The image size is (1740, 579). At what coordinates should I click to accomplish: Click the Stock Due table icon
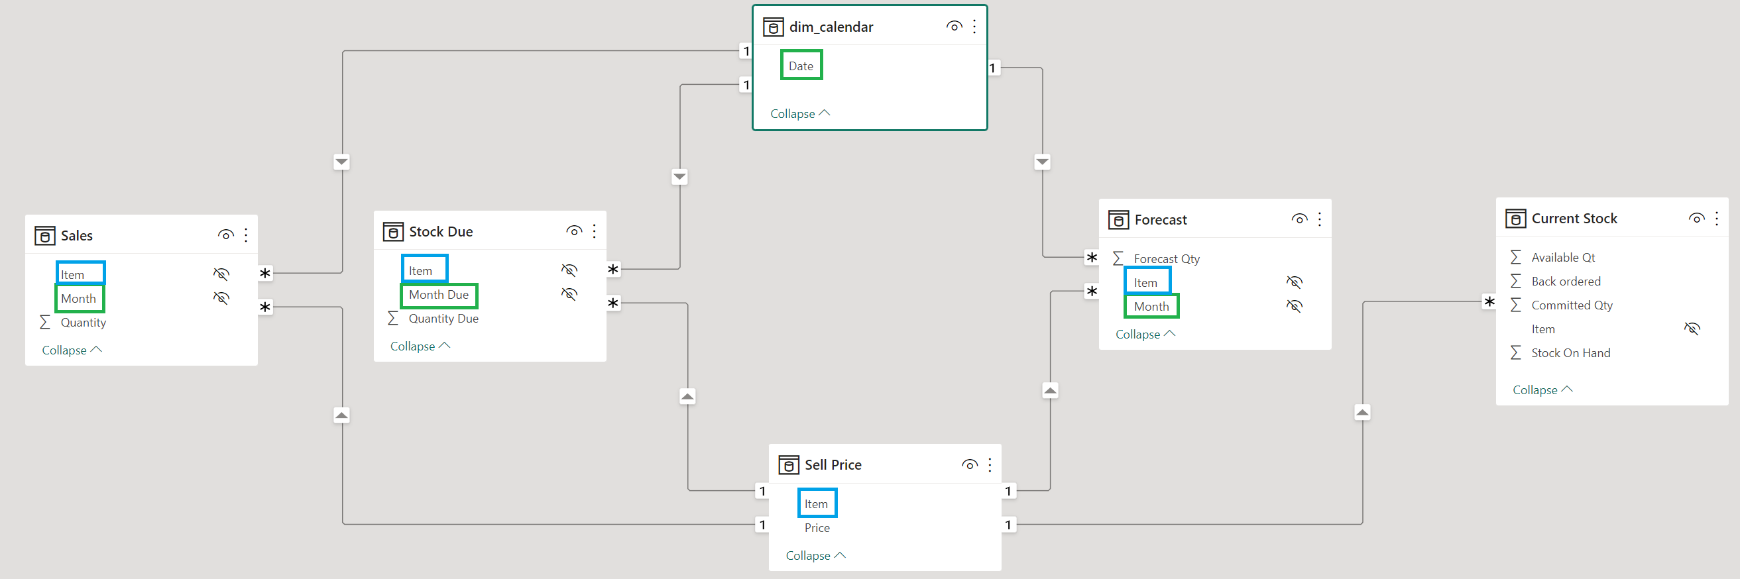point(393,231)
